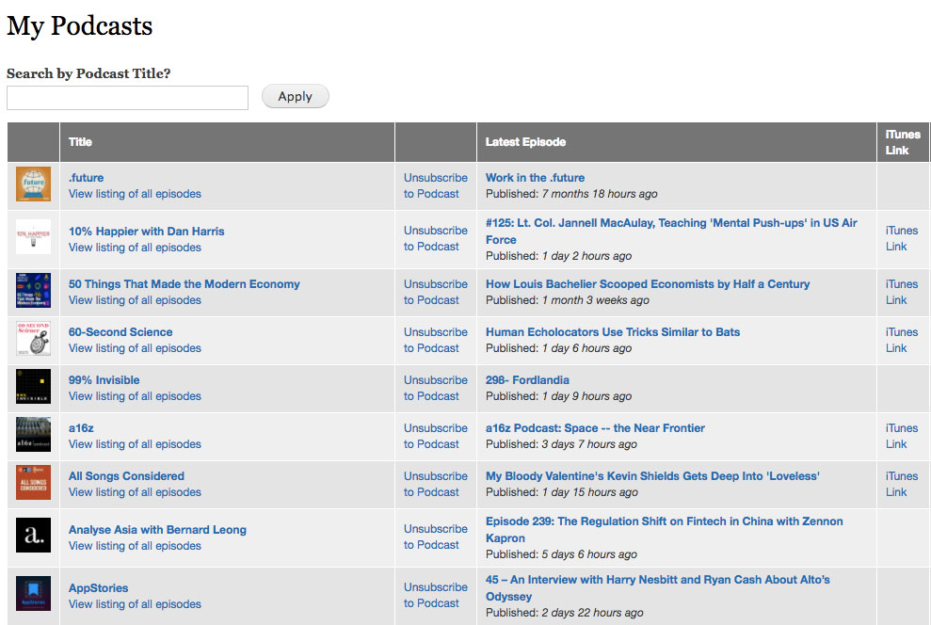Click the 99% Invisible black artwork

tap(33, 387)
